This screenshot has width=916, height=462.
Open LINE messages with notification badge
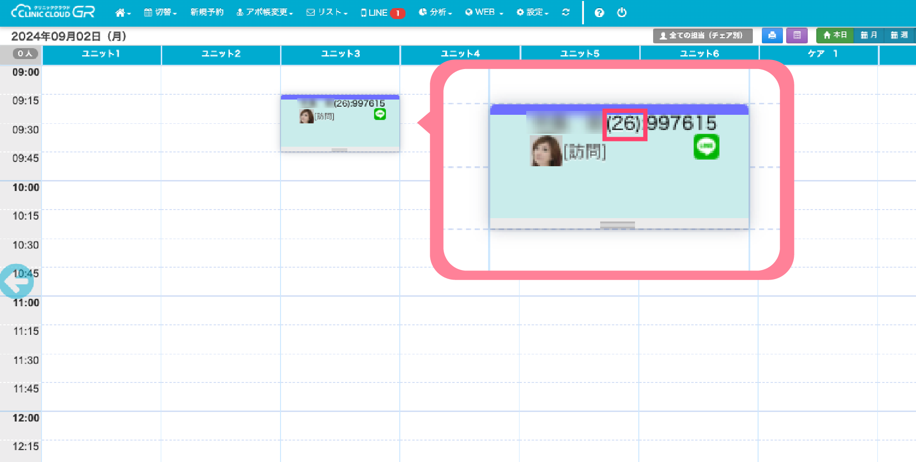click(x=383, y=13)
